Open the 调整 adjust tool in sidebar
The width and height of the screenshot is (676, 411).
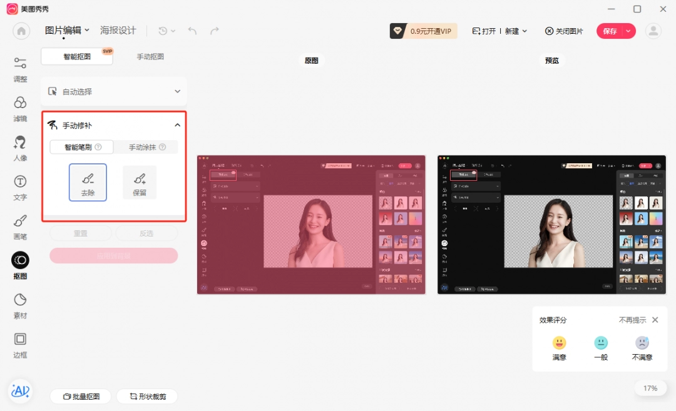[20, 70]
